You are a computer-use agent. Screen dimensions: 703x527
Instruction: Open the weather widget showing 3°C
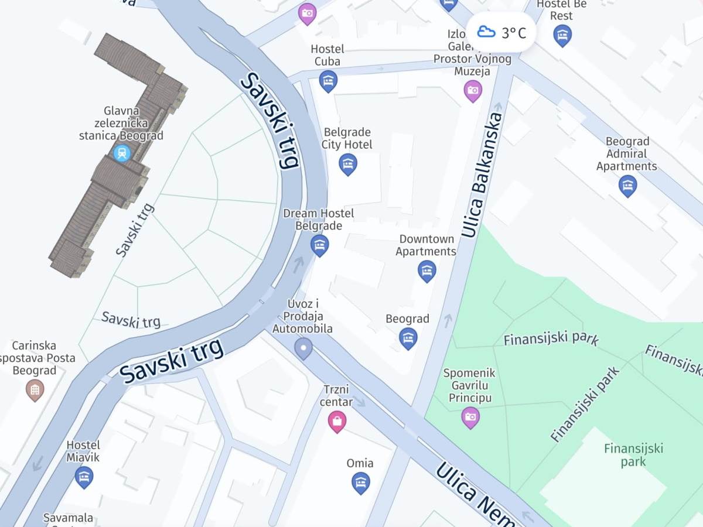(501, 32)
